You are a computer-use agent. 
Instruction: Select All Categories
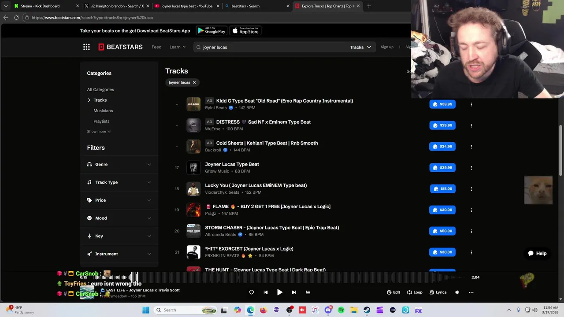pyautogui.click(x=100, y=90)
